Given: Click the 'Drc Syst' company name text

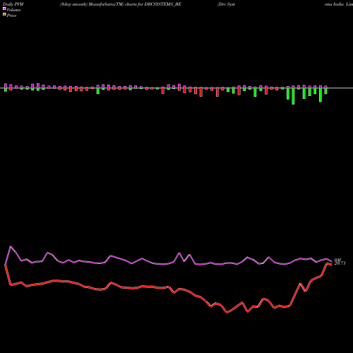Looking at the screenshot, I should 226,4.
